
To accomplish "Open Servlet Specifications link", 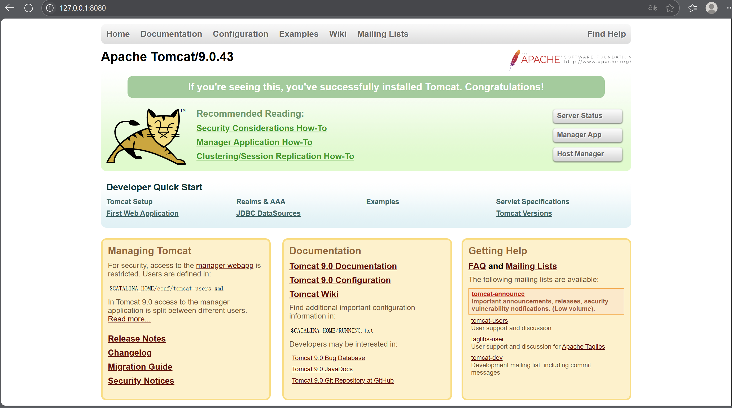I will [533, 202].
